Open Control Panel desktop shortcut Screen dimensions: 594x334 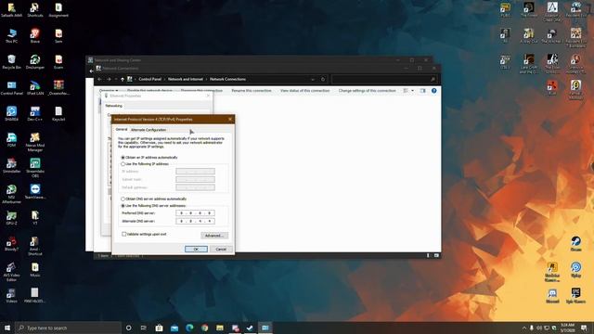click(12, 88)
